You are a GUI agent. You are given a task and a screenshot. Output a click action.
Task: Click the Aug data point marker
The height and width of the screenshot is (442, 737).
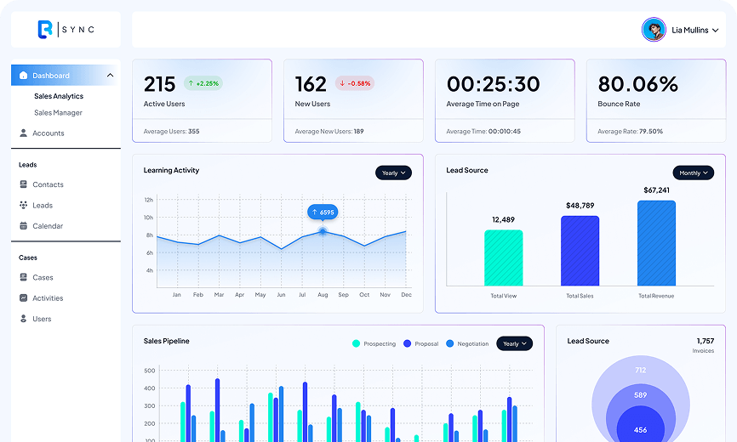tap(323, 231)
